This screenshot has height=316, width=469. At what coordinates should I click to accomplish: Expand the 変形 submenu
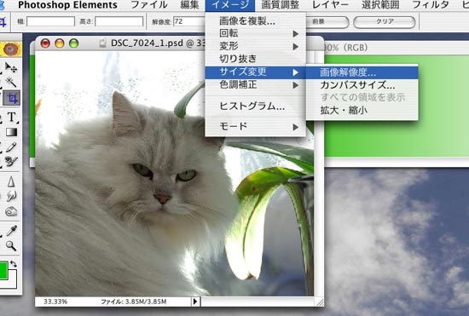256,46
